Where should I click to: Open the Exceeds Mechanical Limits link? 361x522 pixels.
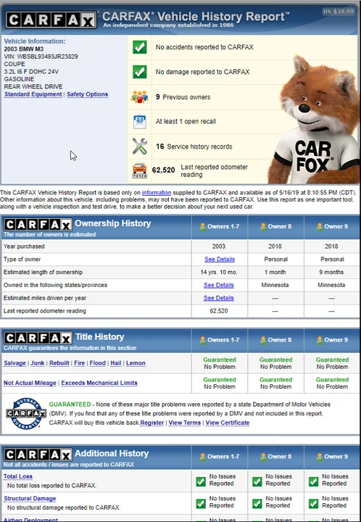pyautogui.click(x=99, y=383)
